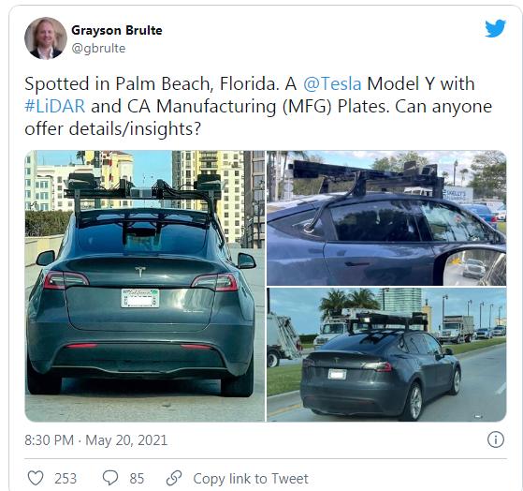Open the Tesla on road photo
Viewport: 523px width, 491px height.
(386, 354)
